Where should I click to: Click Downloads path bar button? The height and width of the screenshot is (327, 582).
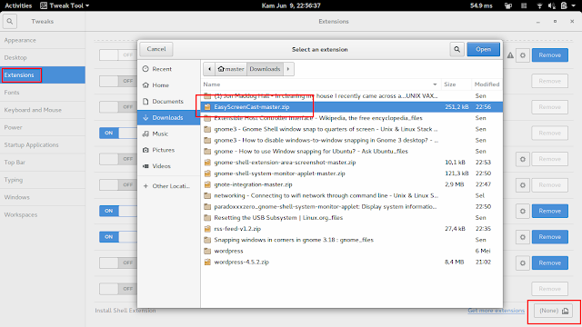[x=265, y=69]
